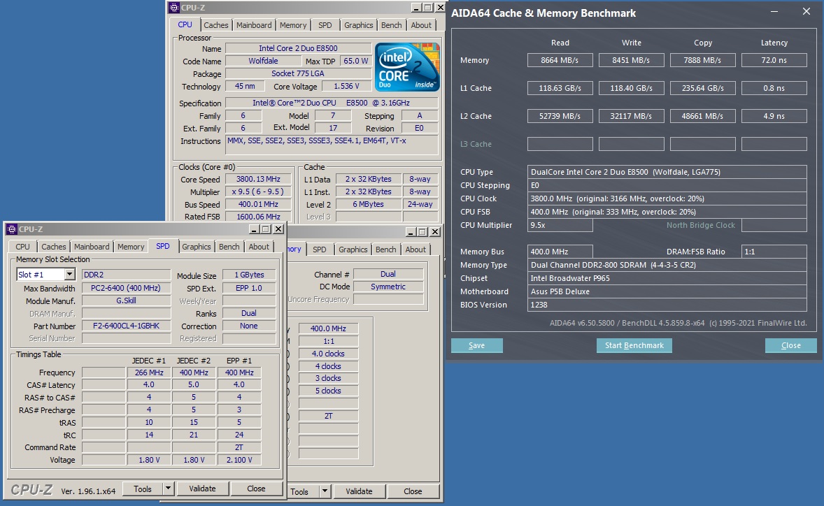The height and width of the screenshot is (506, 824).
Task: Click the Chipset field Intel Broadwater P965
Action: [667, 278]
